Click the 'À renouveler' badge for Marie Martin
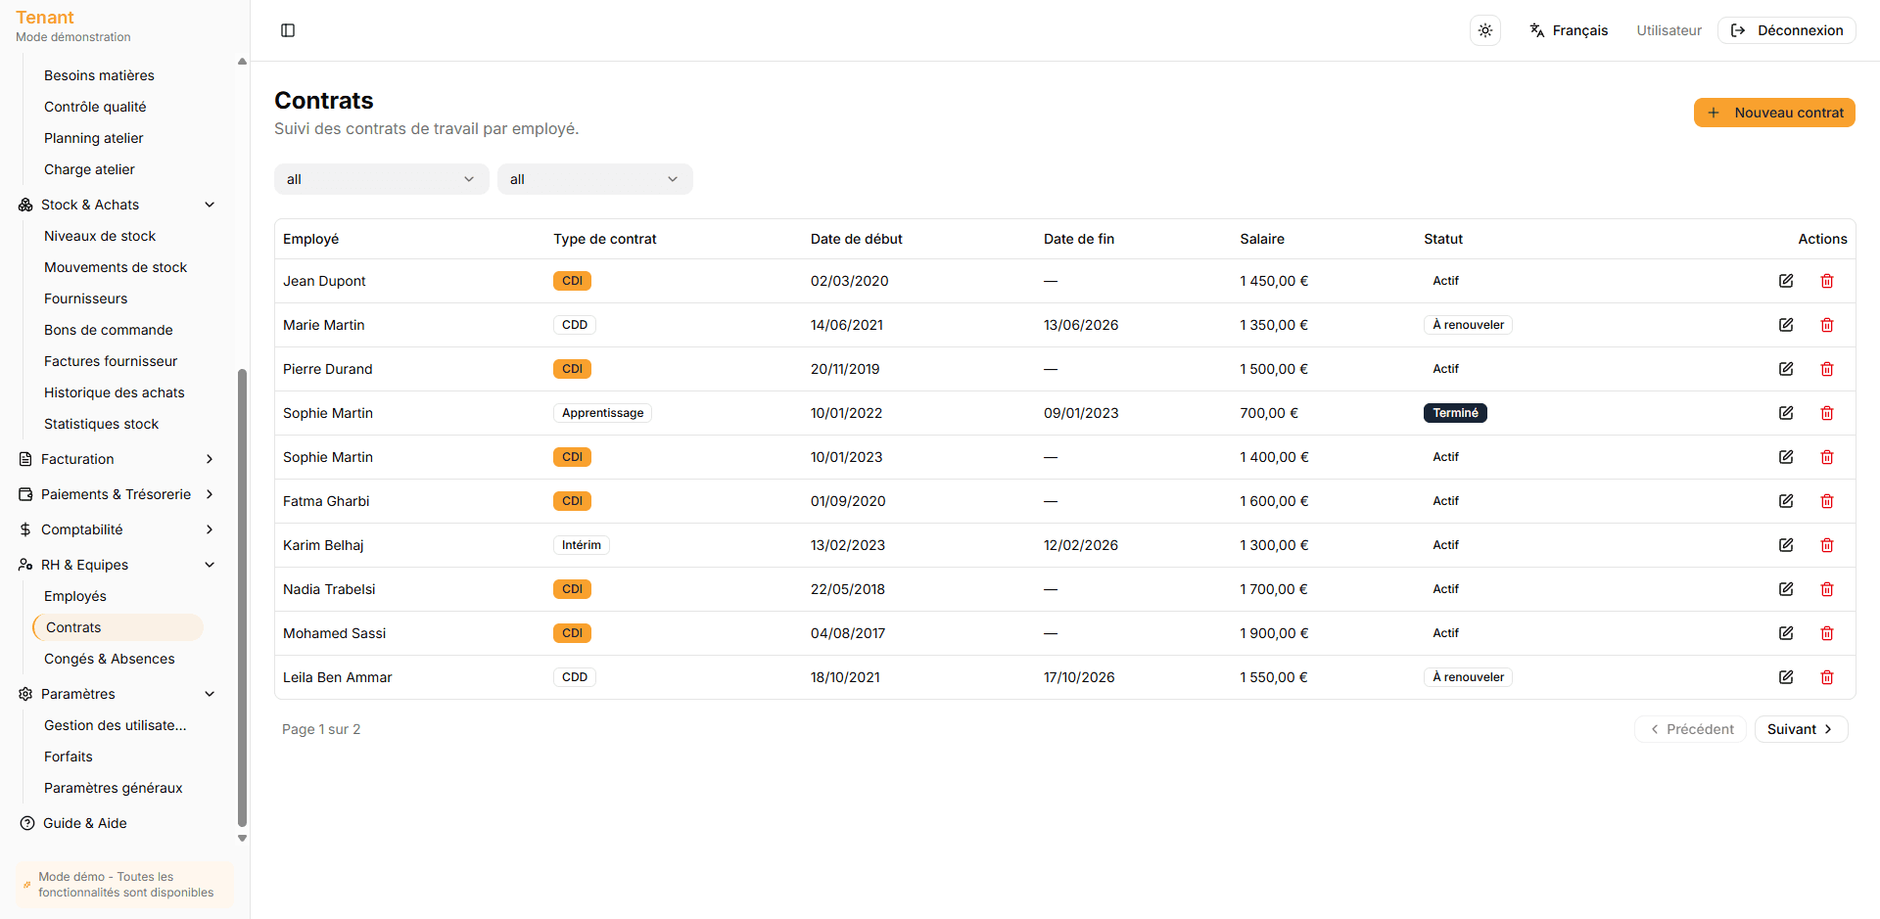The width and height of the screenshot is (1880, 919). pyautogui.click(x=1468, y=325)
